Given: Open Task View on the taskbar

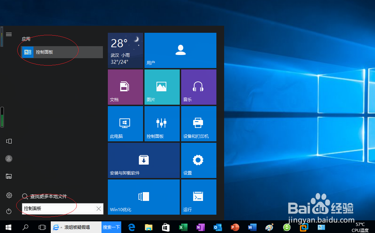Looking at the screenshot, I should [x=42, y=227].
